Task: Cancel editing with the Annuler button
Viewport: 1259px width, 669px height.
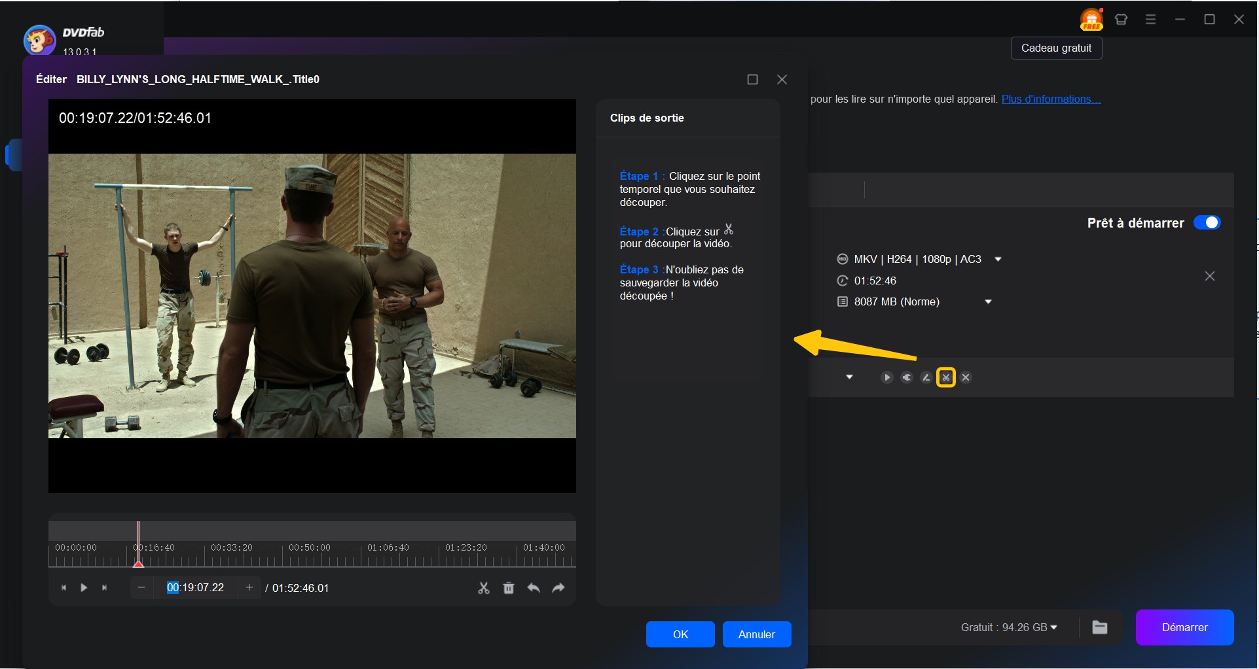Action: click(x=757, y=634)
